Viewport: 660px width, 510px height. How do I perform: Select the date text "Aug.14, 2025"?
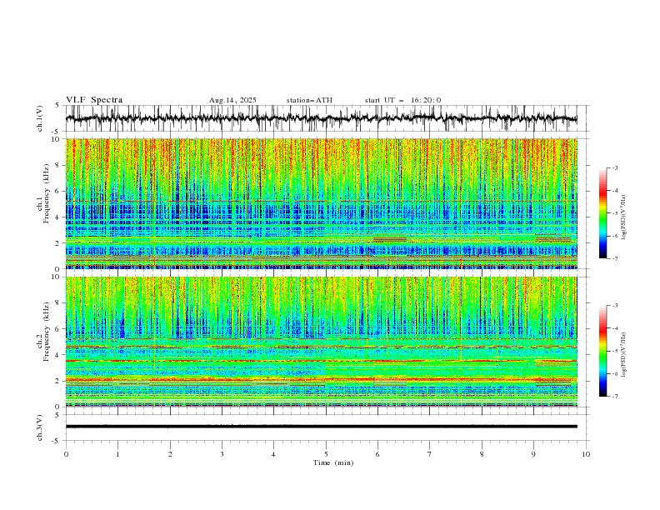(232, 100)
